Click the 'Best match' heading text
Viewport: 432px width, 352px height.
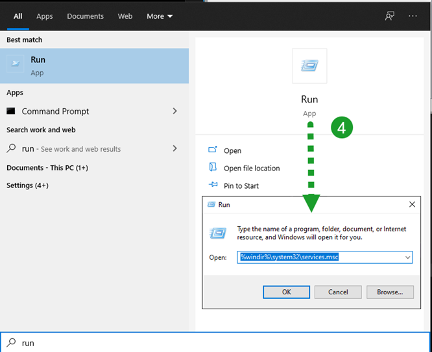pyautogui.click(x=24, y=40)
